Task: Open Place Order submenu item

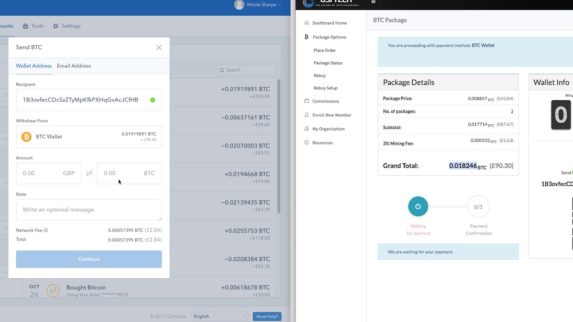Action: click(x=325, y=51)
